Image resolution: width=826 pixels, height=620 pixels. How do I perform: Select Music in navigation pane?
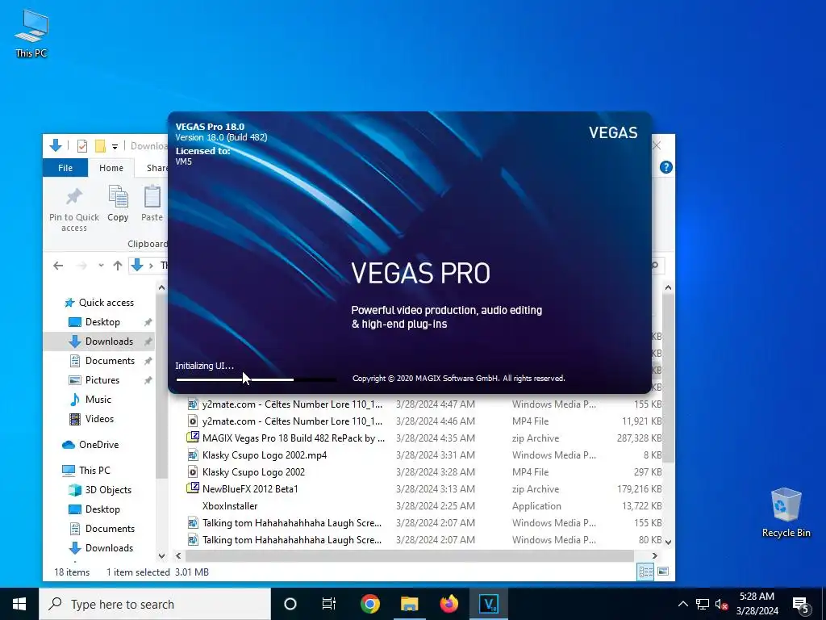point(98,399)
